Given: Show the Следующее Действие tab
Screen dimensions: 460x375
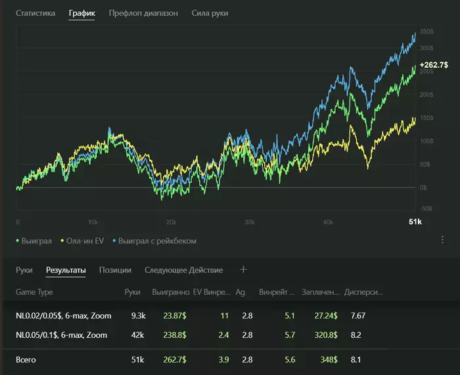Looking at the screenshot, I should pyautogui.click(x=183, y=270).
